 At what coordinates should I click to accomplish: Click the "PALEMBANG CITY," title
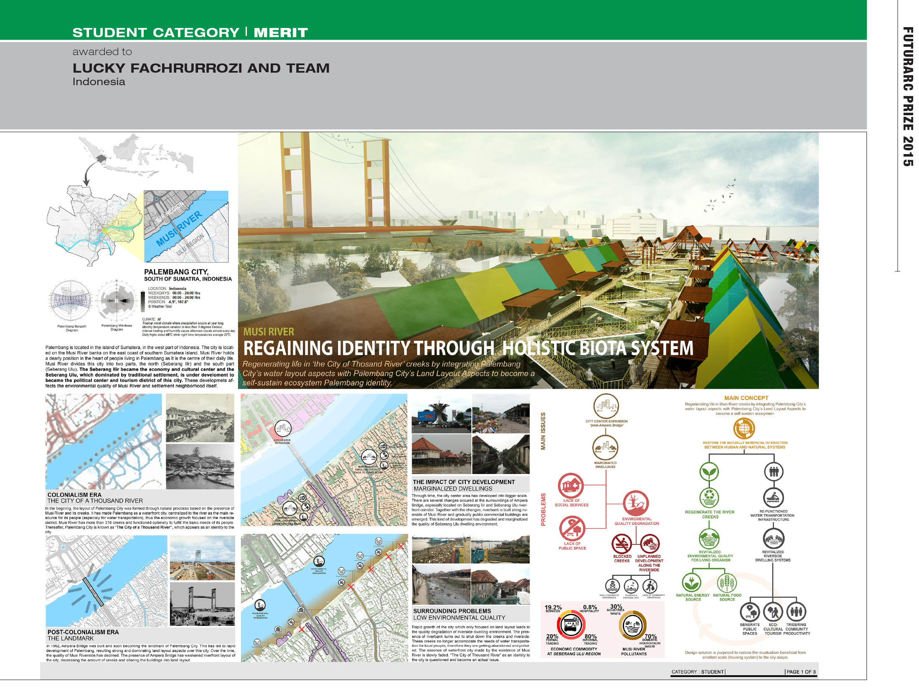pos(176,272)
